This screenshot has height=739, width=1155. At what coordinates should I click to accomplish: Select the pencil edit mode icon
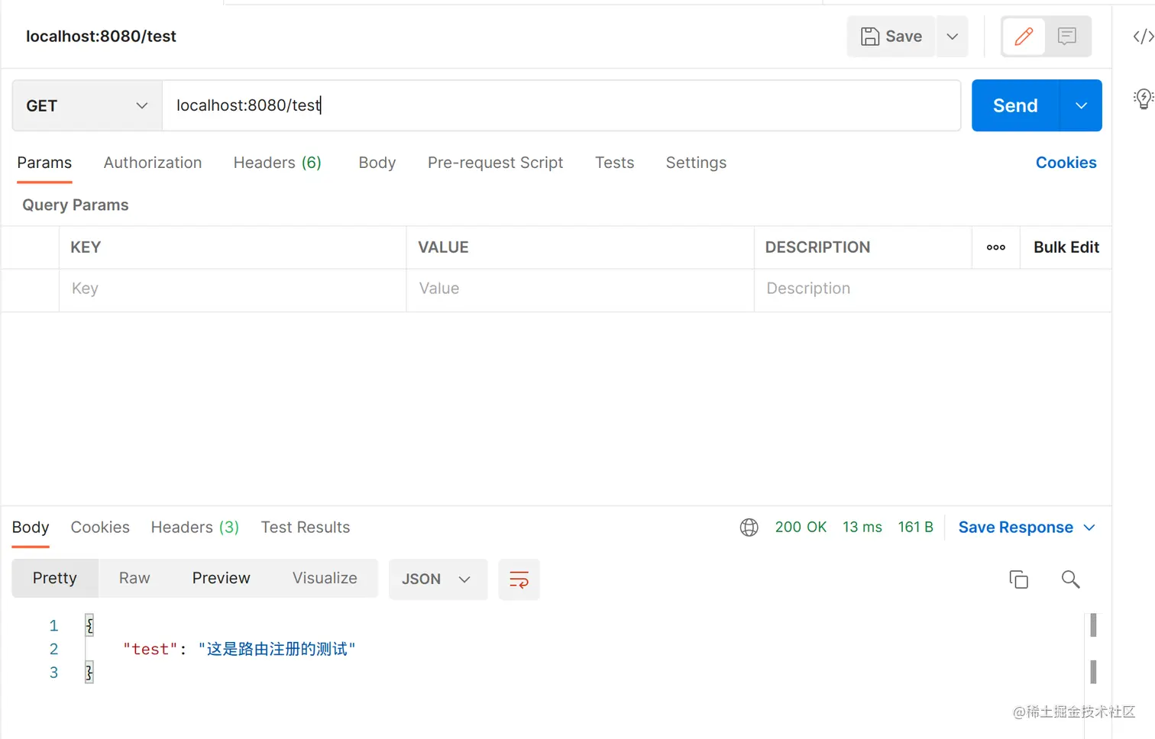[1024, 37]
